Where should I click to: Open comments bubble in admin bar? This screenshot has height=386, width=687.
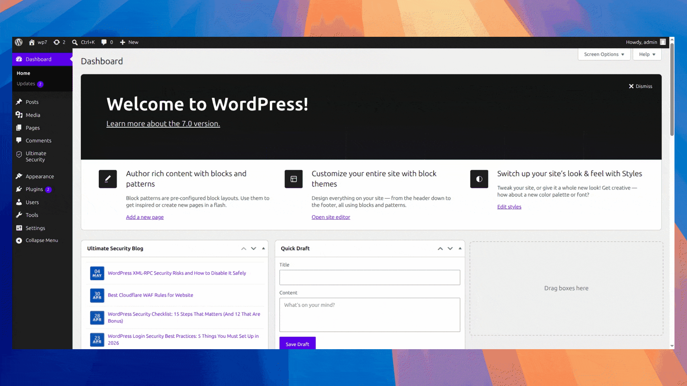(x=104, y=42)
